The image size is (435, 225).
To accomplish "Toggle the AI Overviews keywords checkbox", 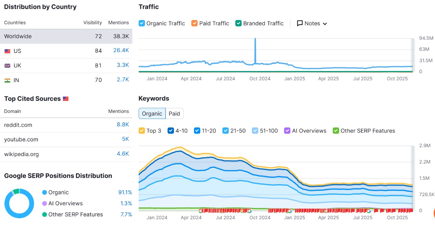I will point(287,131).
